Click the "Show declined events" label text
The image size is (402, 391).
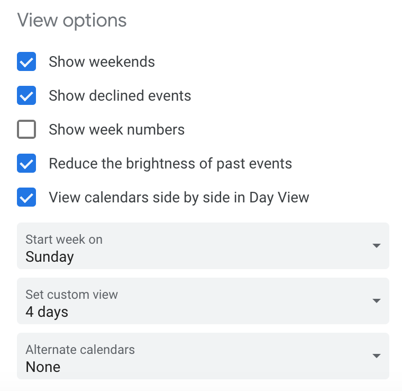(120, 96)
